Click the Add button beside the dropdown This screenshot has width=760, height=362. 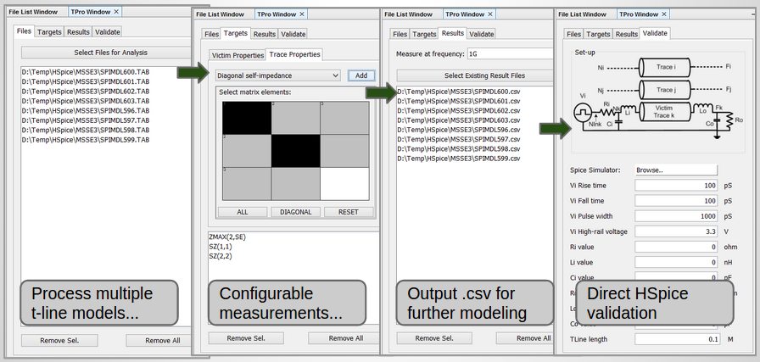pos(360,75)
